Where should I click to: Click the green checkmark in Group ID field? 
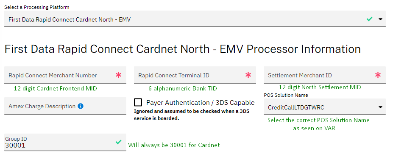119,142
